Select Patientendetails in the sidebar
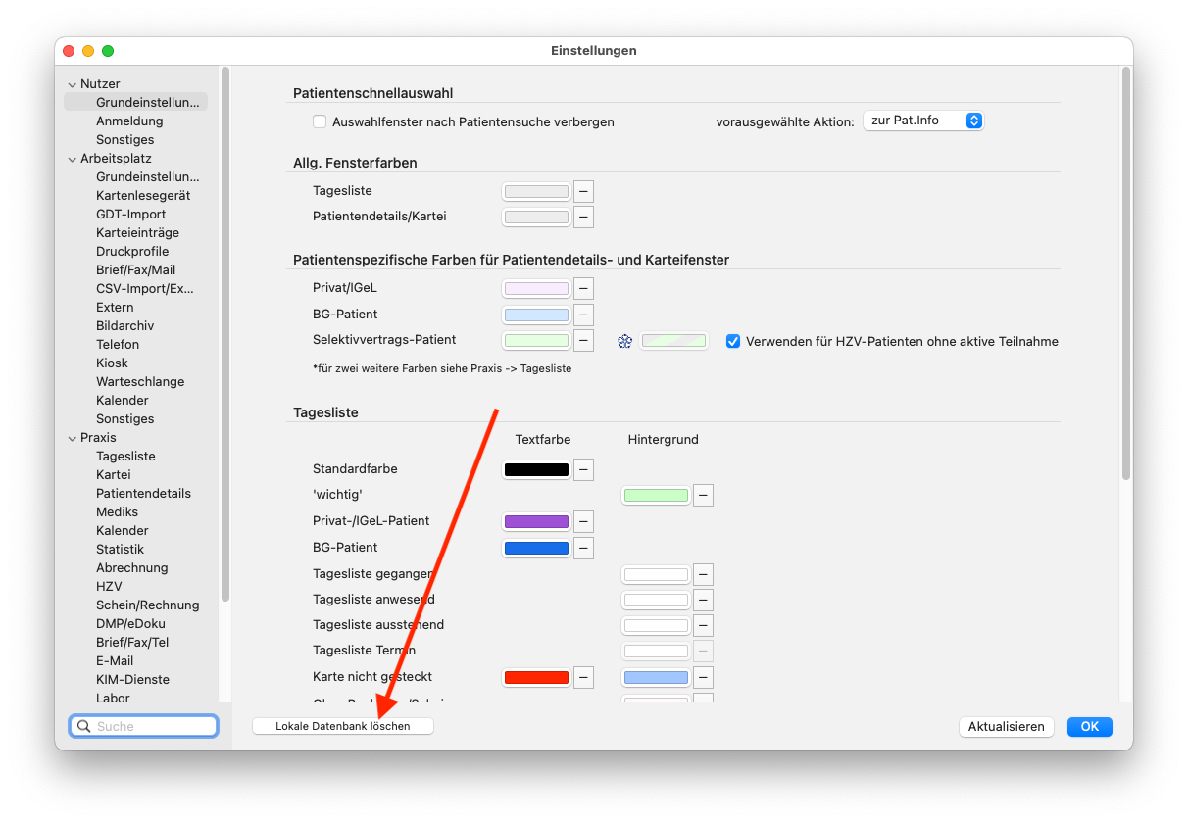The height and width of the screenshot is (823, 1188). (143, 494)
